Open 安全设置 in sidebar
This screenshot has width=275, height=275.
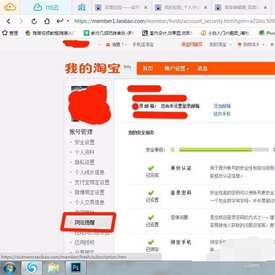pyautogui.click(x=84, y=142)
